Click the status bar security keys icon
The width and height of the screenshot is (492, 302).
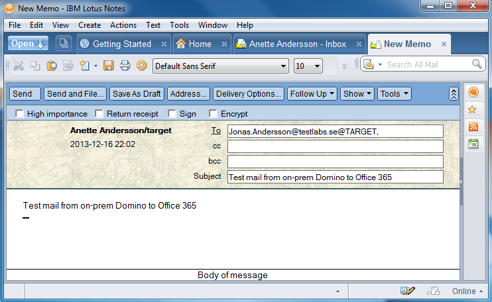(x=433, y=291)
